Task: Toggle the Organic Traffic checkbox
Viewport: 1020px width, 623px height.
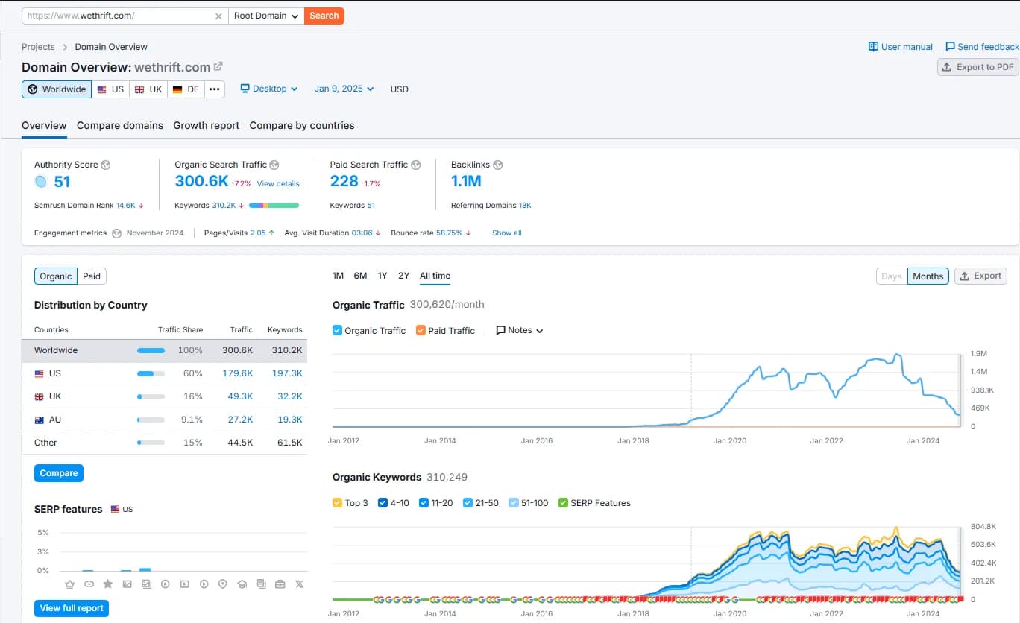Action: coord(337,330)
